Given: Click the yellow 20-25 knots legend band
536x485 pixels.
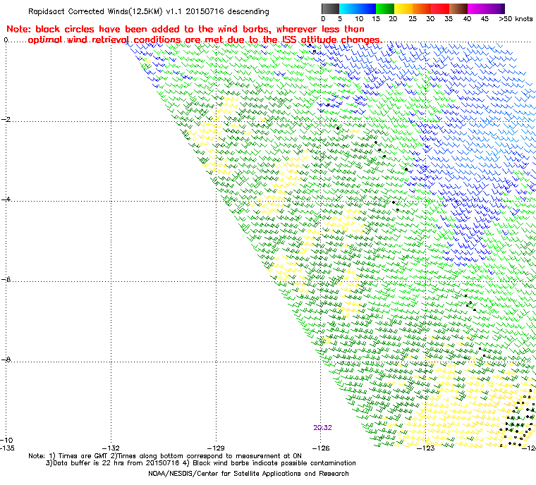Looking at the screenshot, I should pyautogui.click(x=403, y=8).
